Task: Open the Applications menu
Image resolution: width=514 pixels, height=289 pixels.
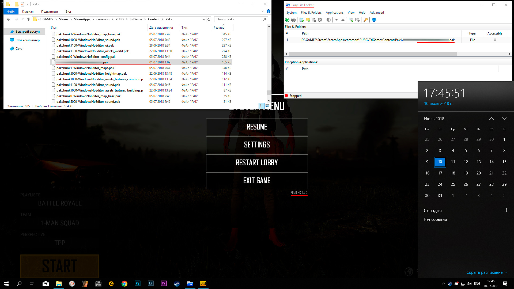Action: [x=334, y=13]
